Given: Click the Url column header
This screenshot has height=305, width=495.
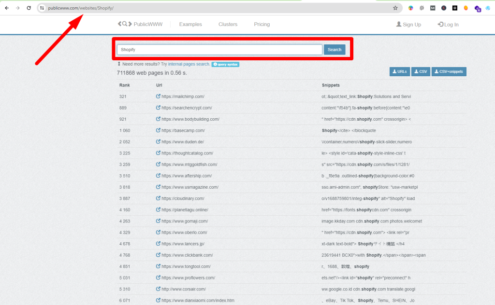Looking at the screenshot, I should [159, 85].
